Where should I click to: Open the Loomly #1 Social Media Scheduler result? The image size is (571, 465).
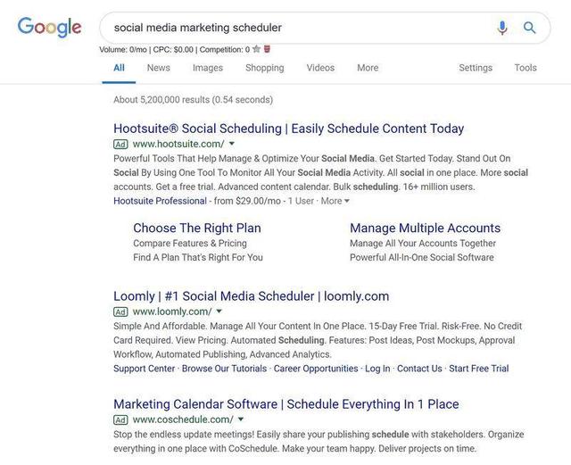tap(252, 296)
